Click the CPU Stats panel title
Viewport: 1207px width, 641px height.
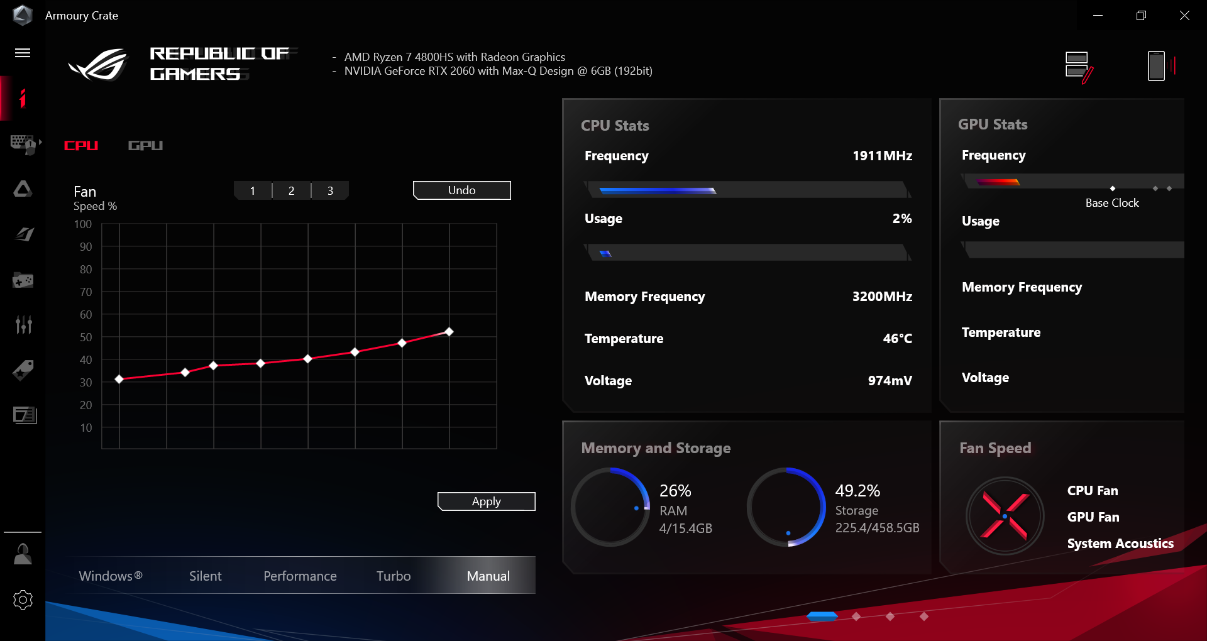(615, 126)
